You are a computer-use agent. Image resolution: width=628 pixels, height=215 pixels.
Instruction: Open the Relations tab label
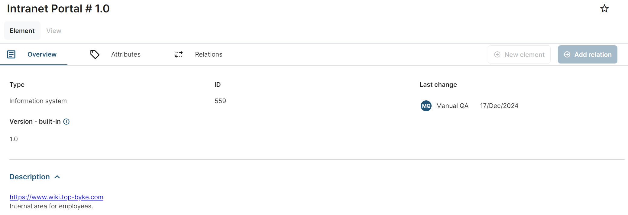coord(209,54)
